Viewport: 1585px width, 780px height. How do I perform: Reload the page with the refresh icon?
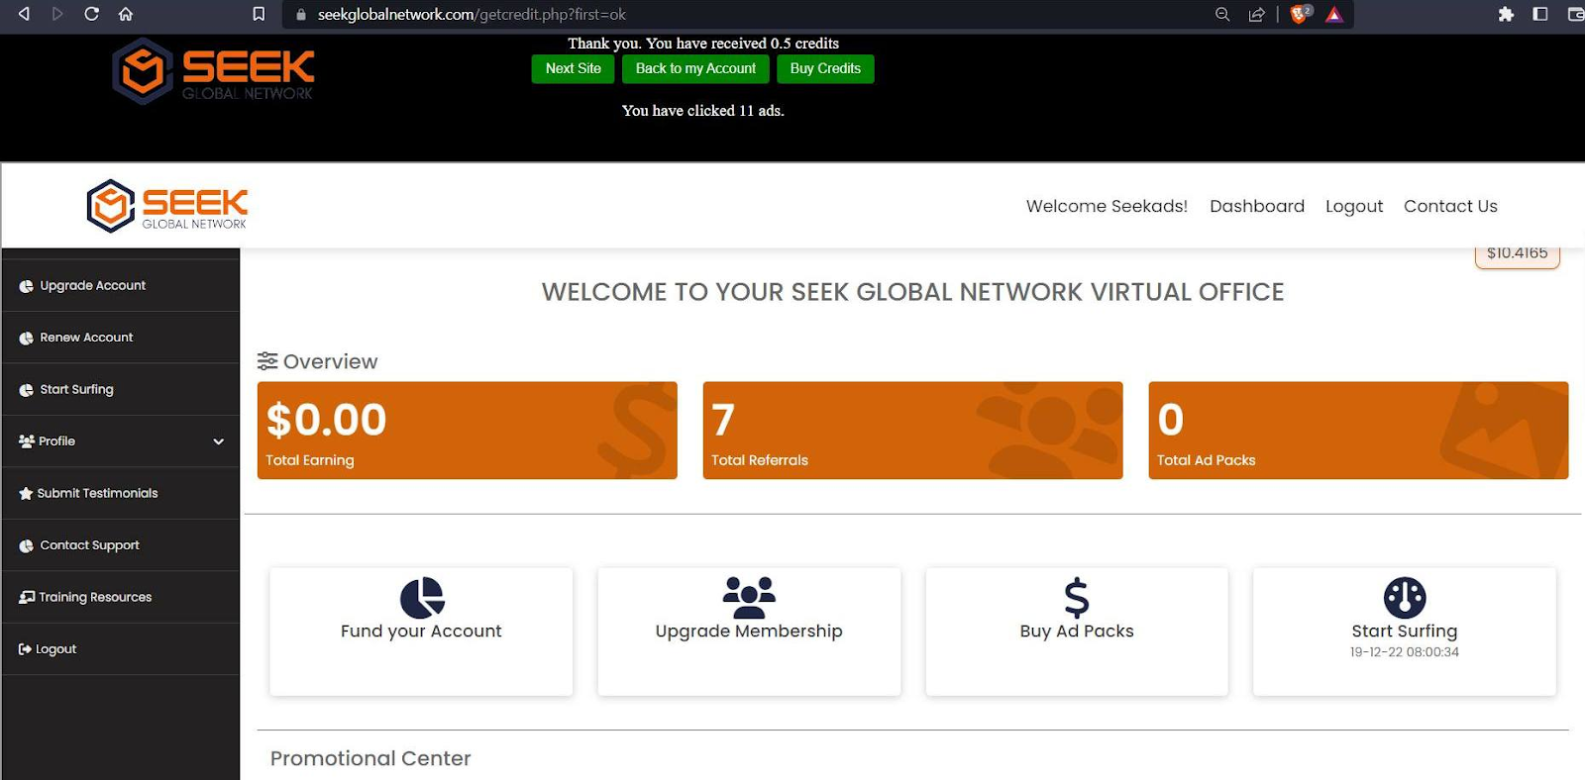coord(91,14)
